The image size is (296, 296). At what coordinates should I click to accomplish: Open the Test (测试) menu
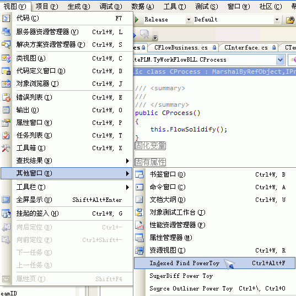click(207, 7)
